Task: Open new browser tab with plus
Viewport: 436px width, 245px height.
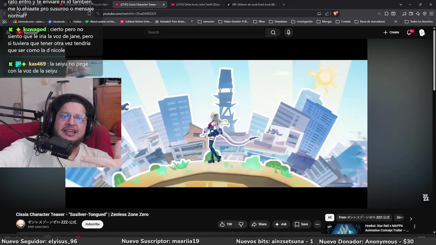Action: point(284,4)
